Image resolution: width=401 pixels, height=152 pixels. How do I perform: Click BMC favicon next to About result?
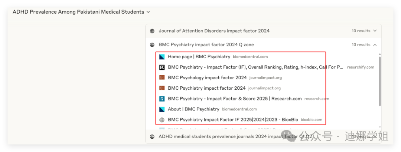(162, 109)
